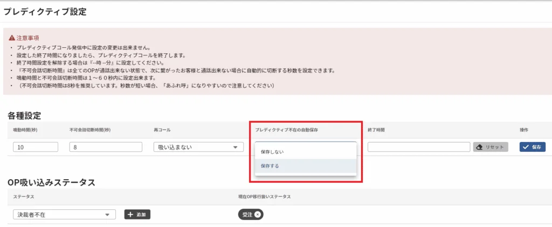Screen dimensions: 552x227
Task: Select 保存しない from the open list
Action: tap(272, 152)
